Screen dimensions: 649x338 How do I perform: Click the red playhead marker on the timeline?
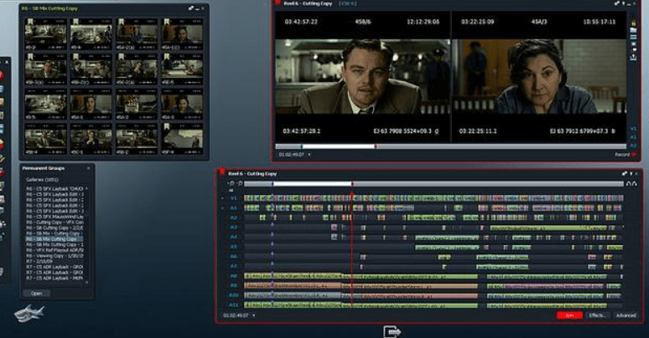tap(352, 193)
